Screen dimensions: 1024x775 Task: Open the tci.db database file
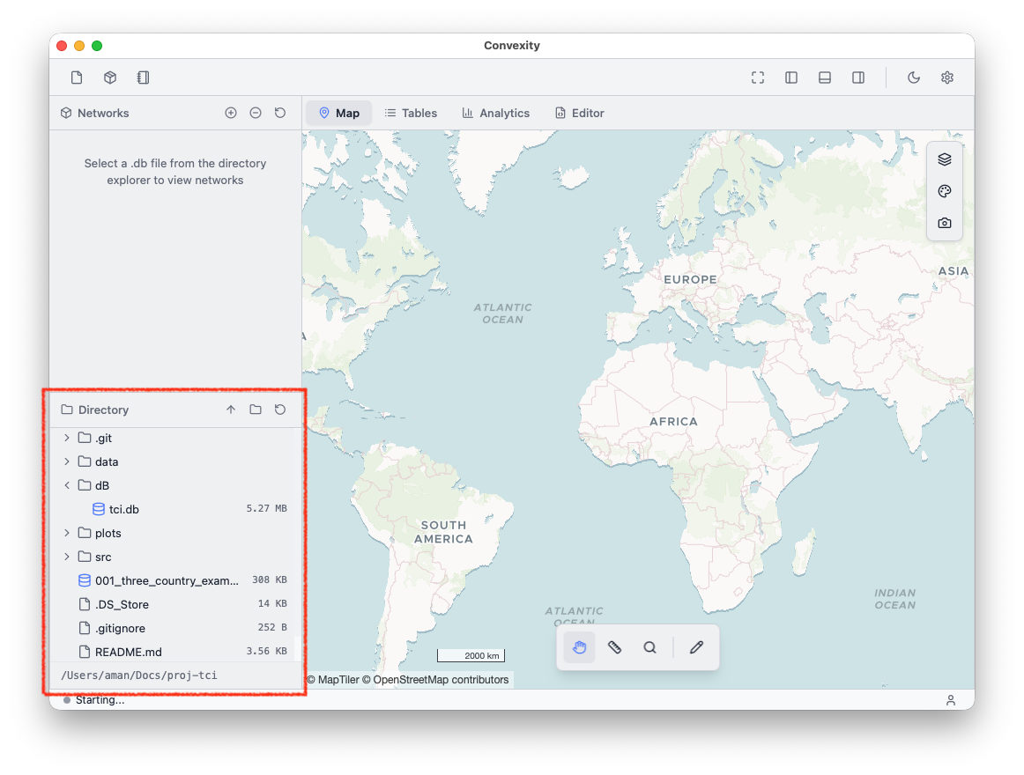123,509
